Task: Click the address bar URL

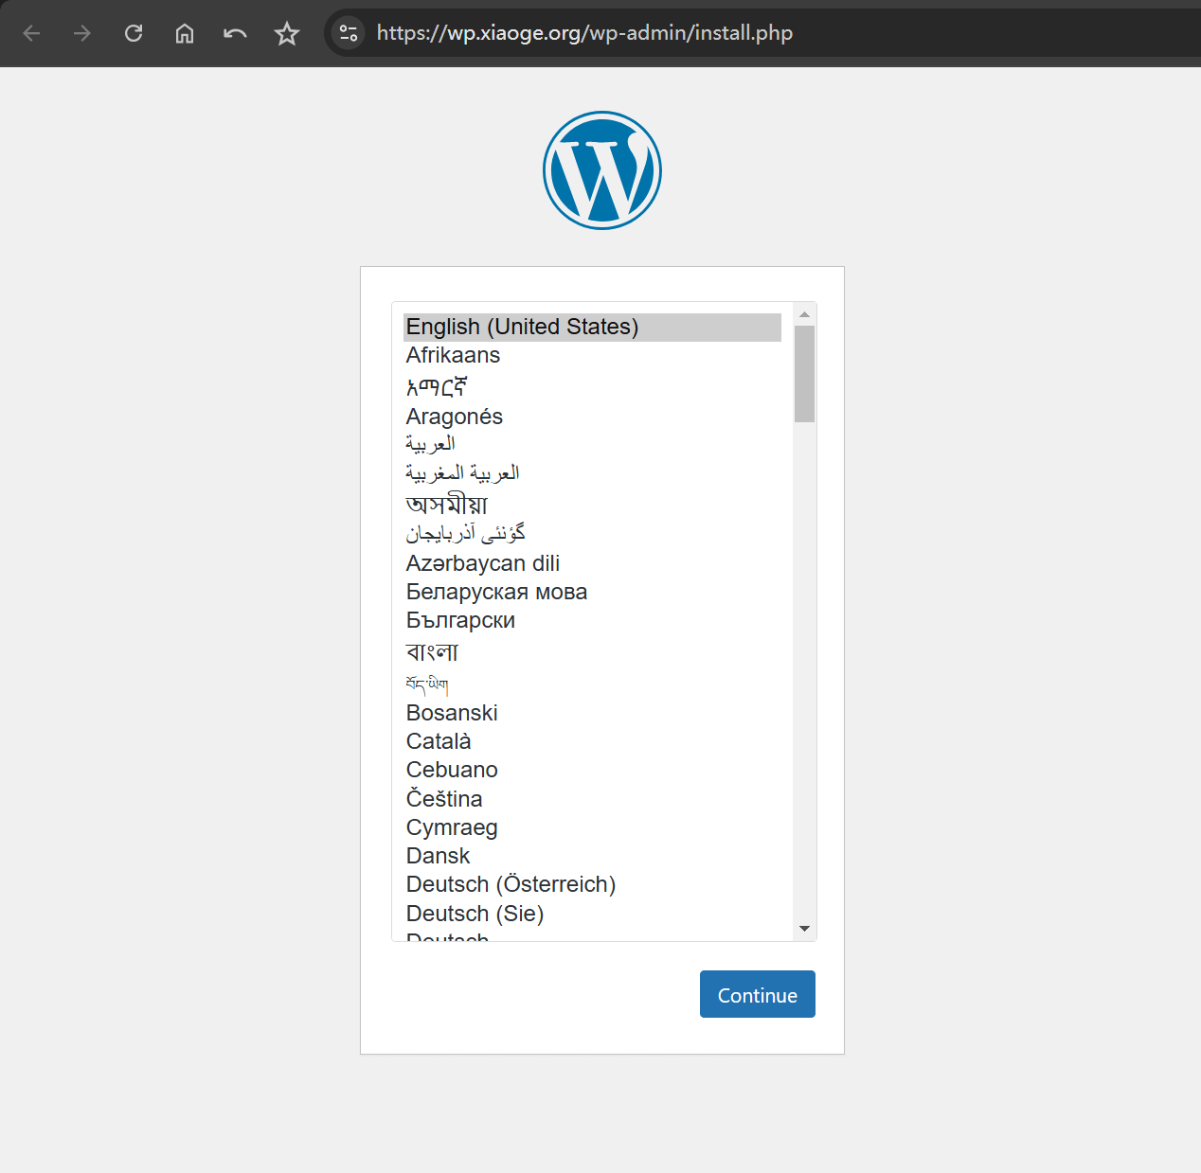Action: click(x=583, y=32)
